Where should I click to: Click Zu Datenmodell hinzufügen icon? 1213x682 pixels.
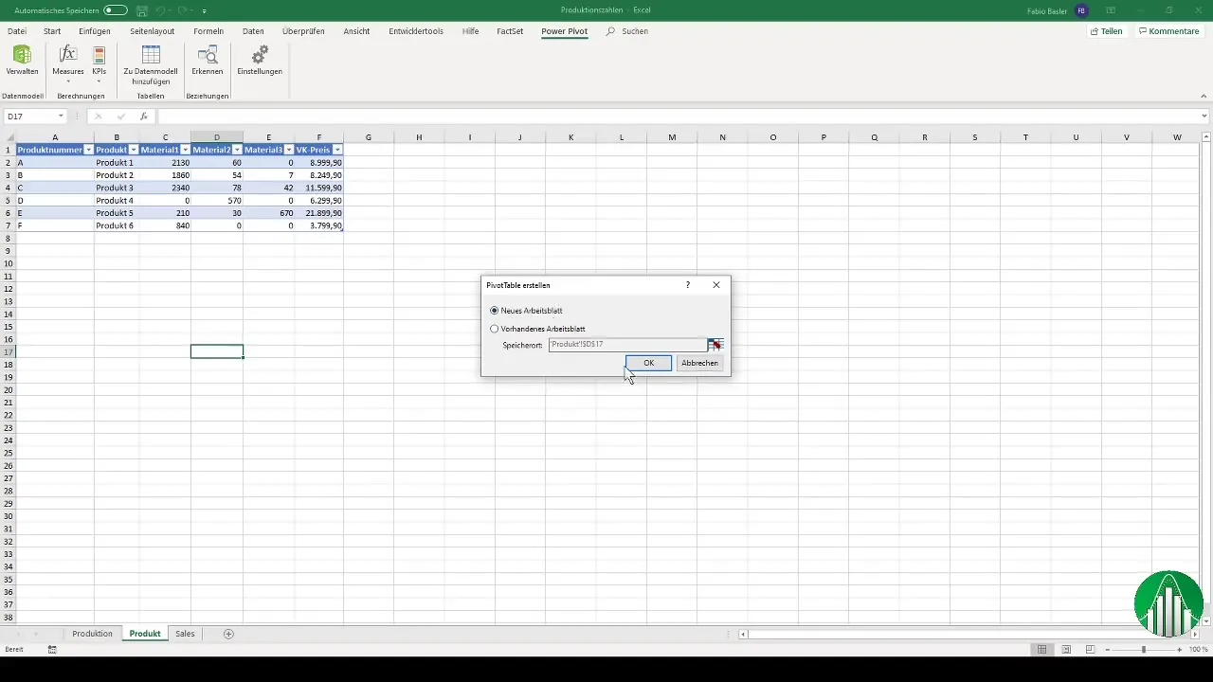(151, 54)
